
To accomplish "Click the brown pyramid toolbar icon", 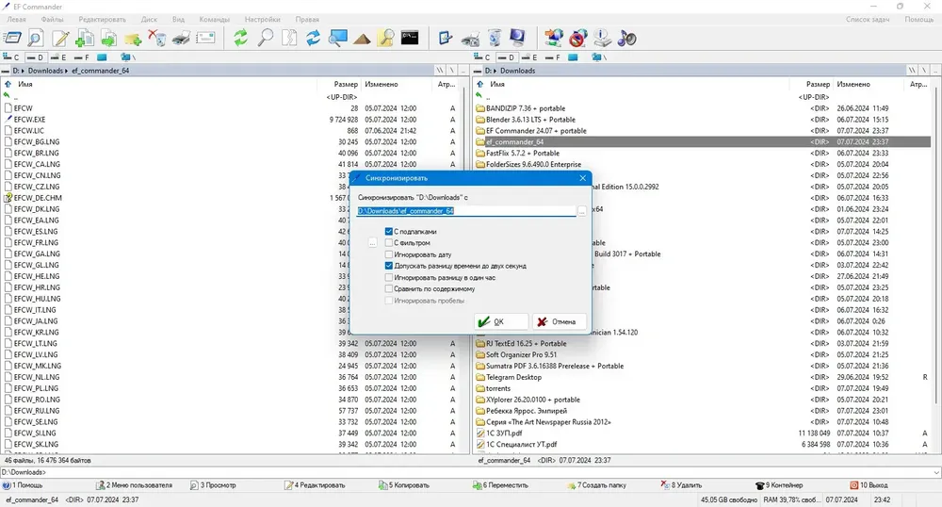I will (x=362, y=39).
